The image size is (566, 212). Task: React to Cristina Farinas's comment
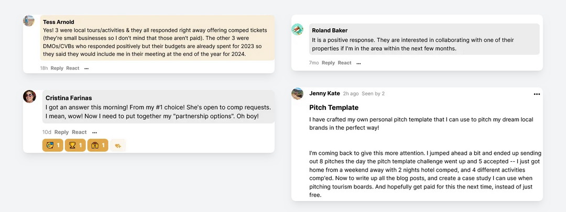(79, 132)
